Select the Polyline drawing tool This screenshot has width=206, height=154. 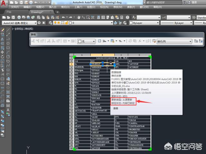click(x=8, y=39)
